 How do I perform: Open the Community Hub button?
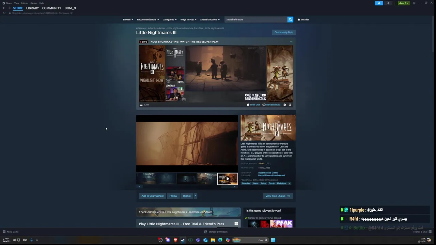pyautogui.click(x=284, y=32)
